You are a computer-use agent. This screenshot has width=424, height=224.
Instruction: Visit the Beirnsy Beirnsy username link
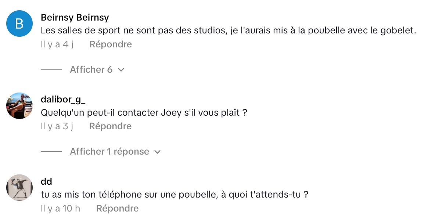coord(75,17)
